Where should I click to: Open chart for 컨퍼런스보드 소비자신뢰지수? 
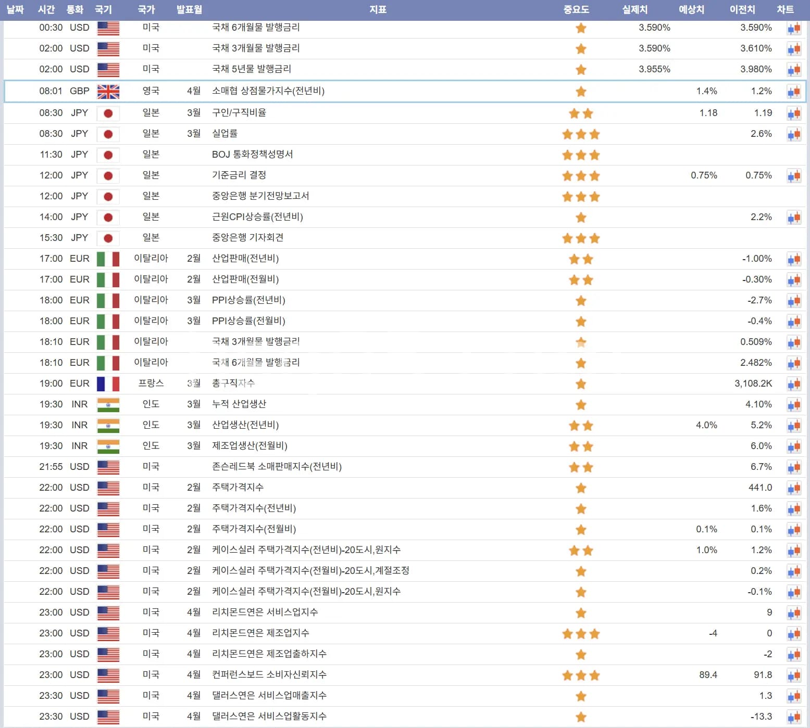794,676
